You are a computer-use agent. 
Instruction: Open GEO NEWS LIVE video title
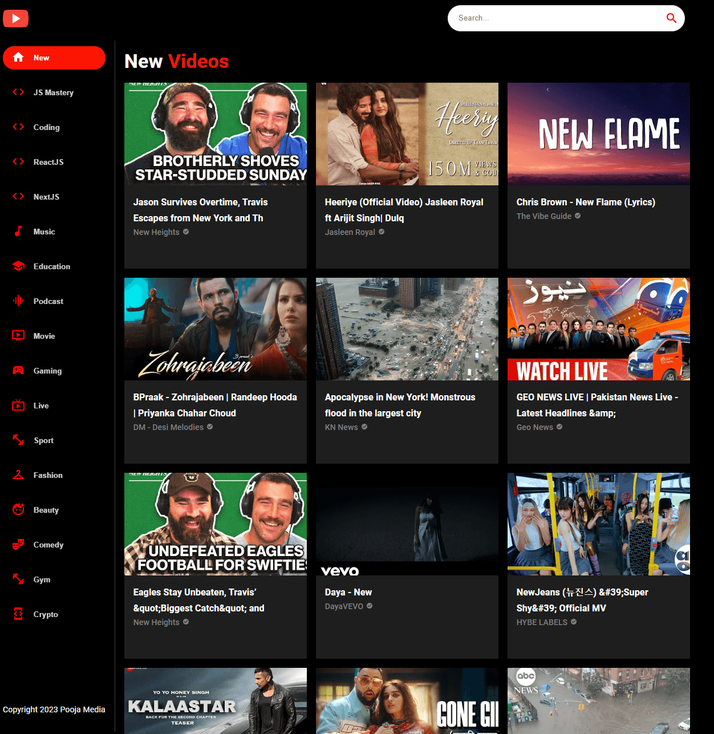click(597, 405)
